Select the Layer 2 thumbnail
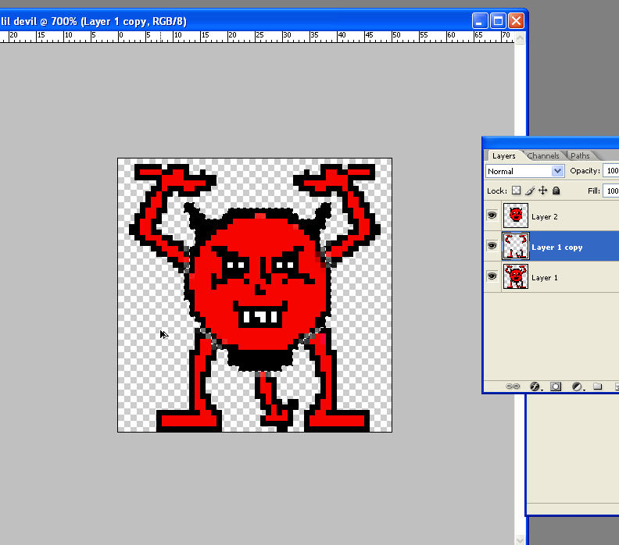619x545 pixels. coord(516,216)
